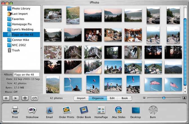The height and width of the screenshot is (124, 189).
Task: Set photo as Desktop background icon
Action: pos(136,110)
